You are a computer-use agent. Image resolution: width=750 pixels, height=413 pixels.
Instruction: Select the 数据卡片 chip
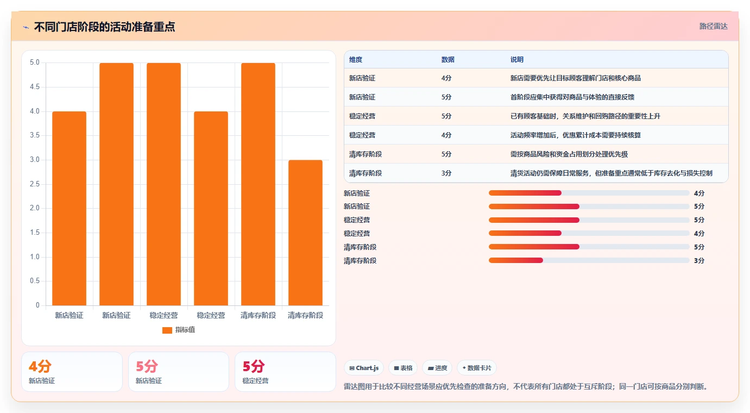(x=477, y=368)
